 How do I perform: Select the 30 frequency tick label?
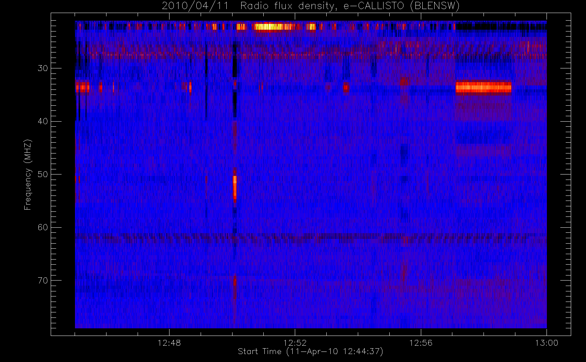[43, 68]
